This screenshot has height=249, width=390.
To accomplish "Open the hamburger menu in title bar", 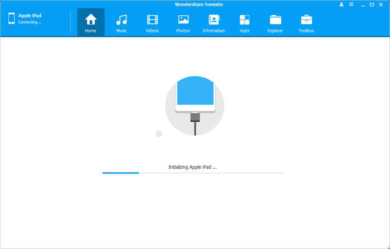I will click(351, 5).
